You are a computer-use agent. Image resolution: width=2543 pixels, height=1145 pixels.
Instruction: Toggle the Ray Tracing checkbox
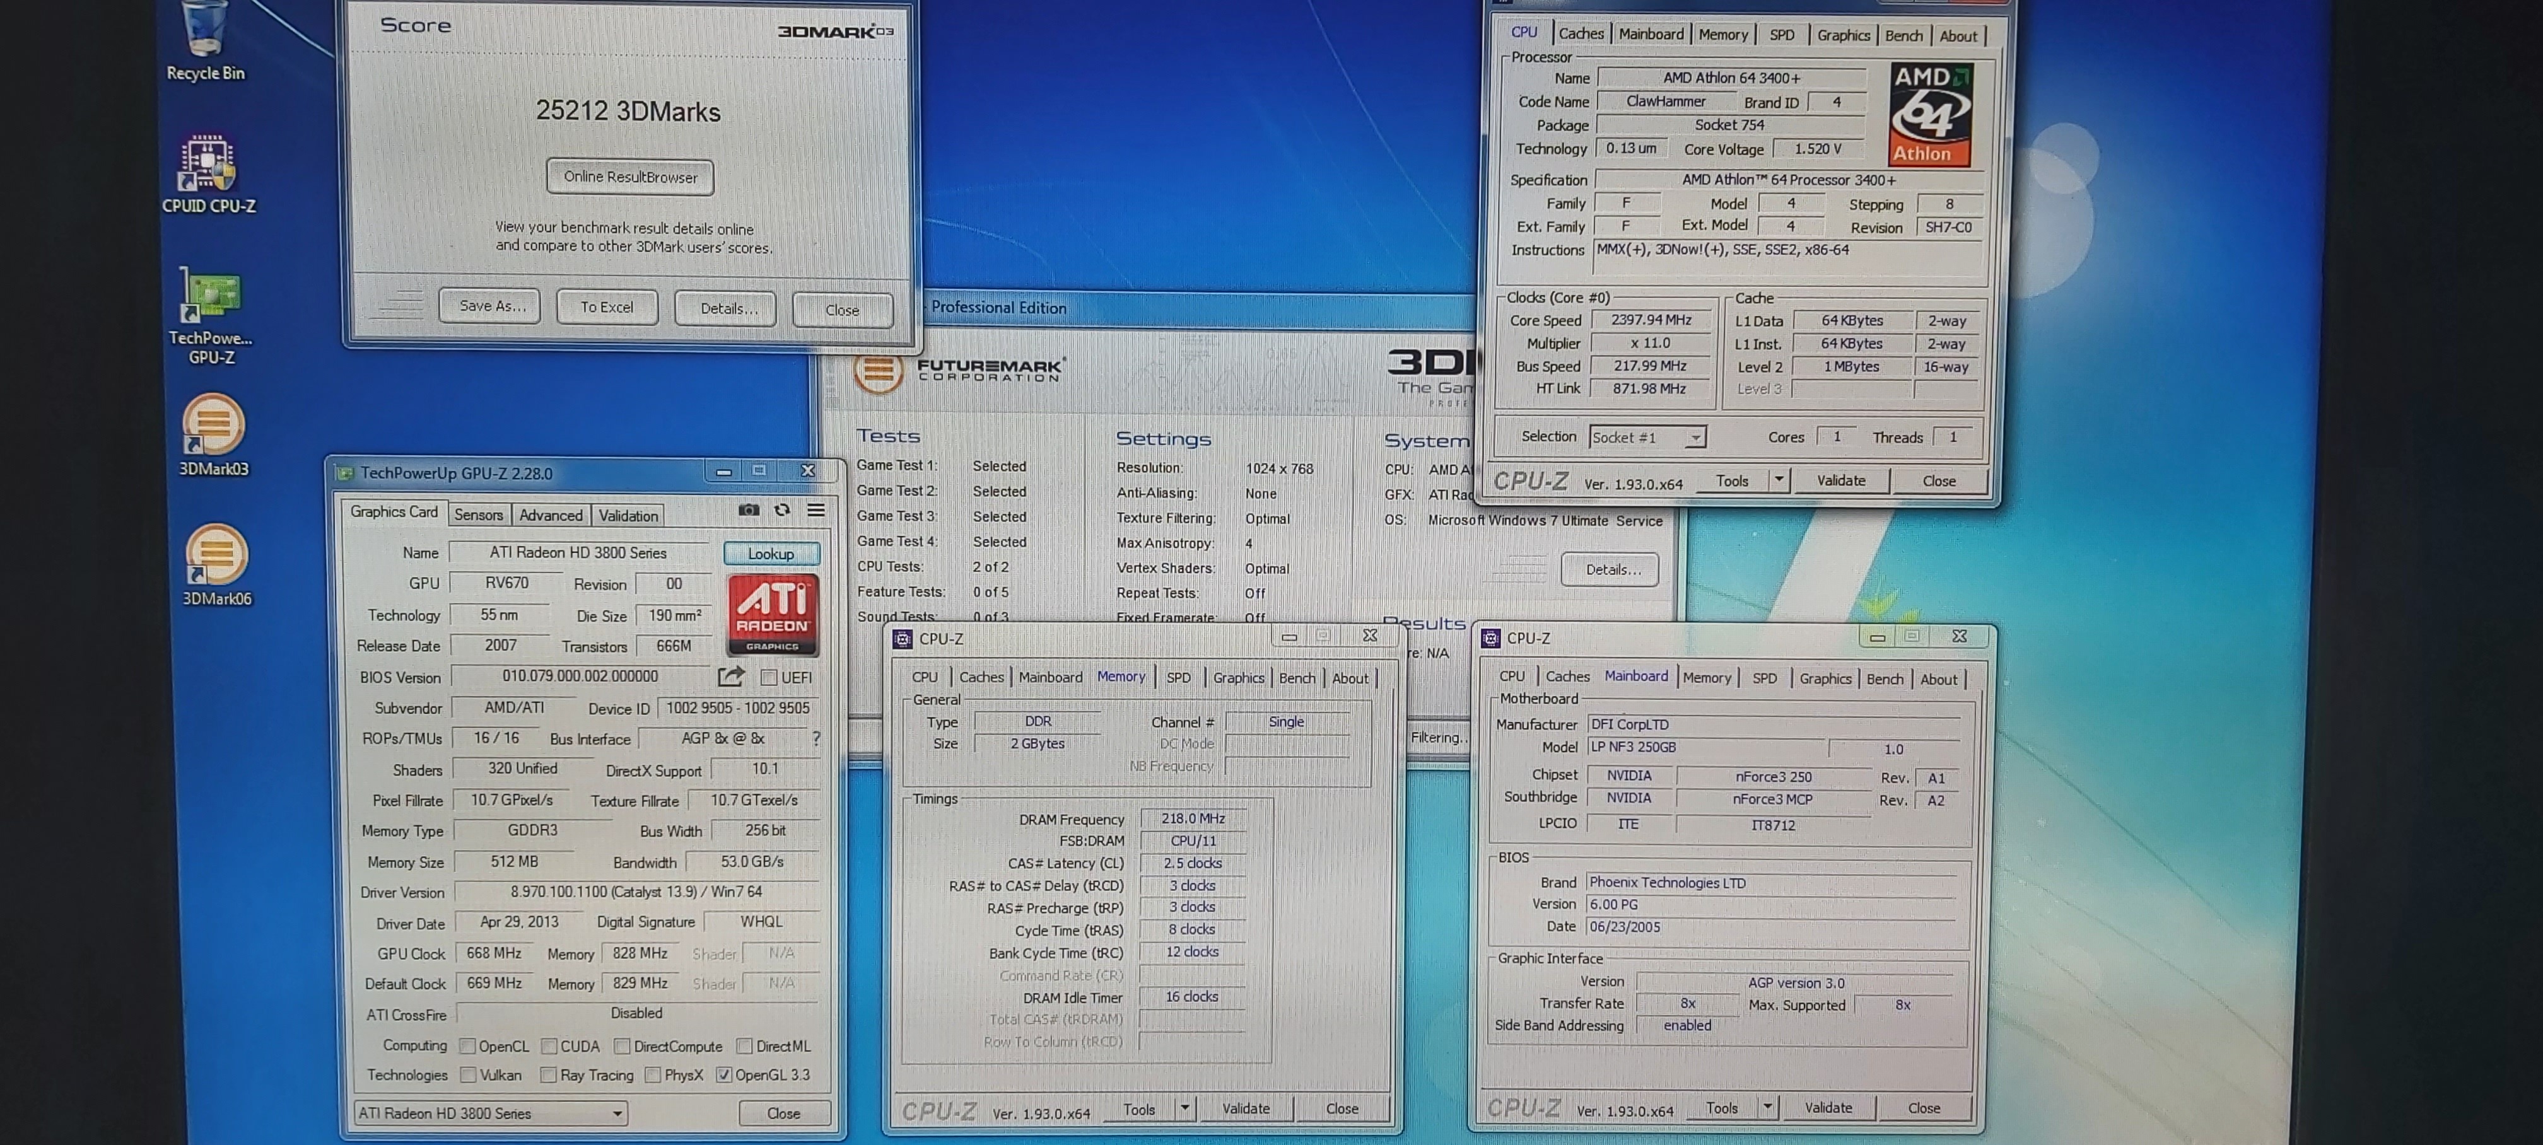(549, 1075)
